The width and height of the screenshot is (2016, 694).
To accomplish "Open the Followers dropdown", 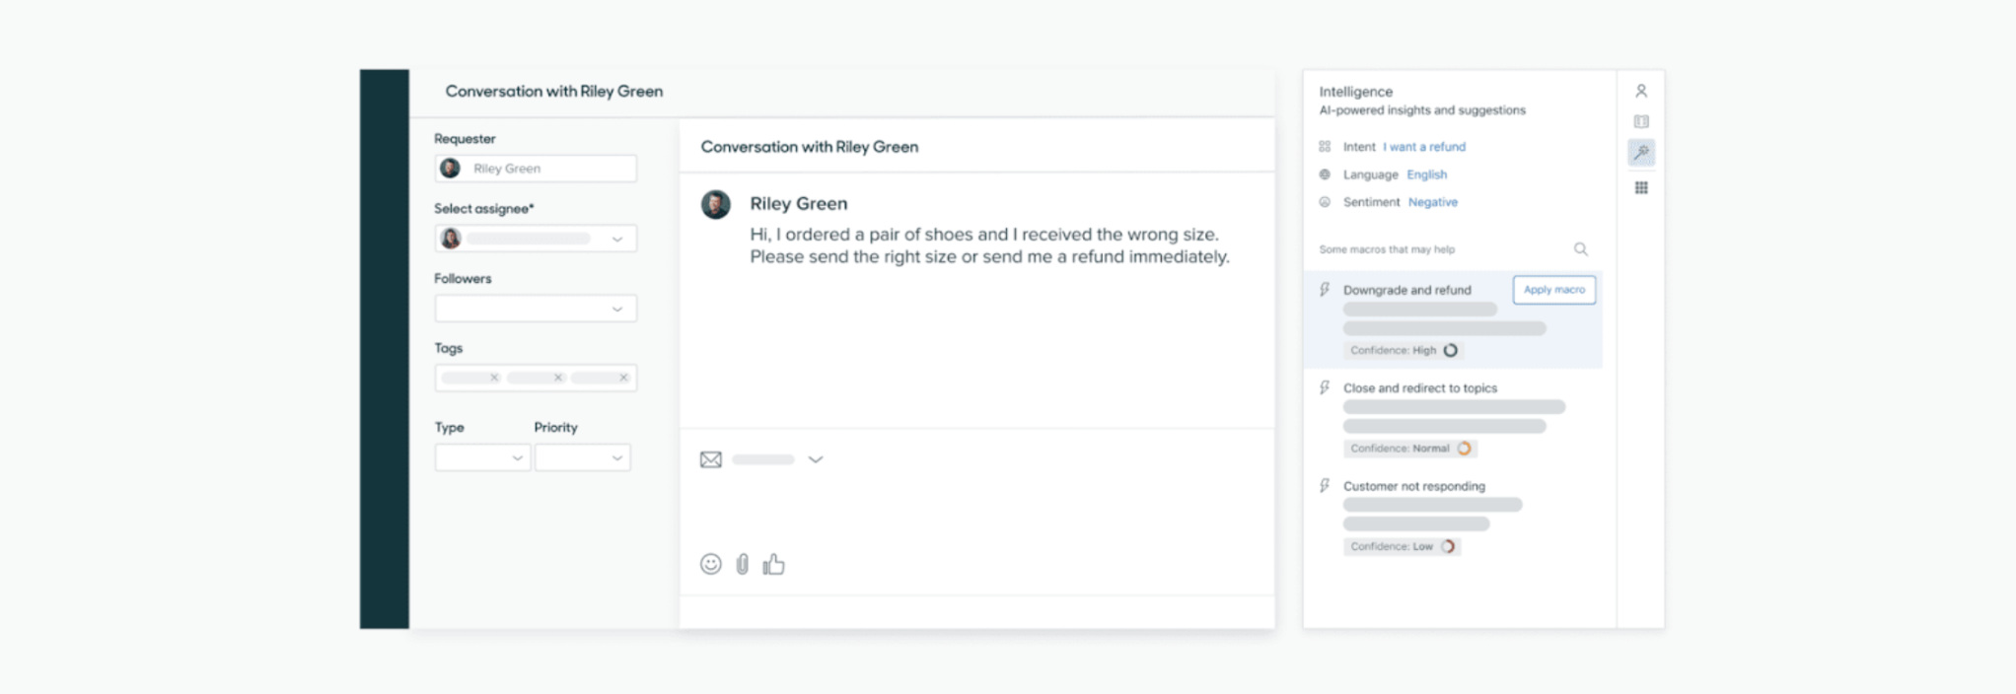I will [536, 309].
